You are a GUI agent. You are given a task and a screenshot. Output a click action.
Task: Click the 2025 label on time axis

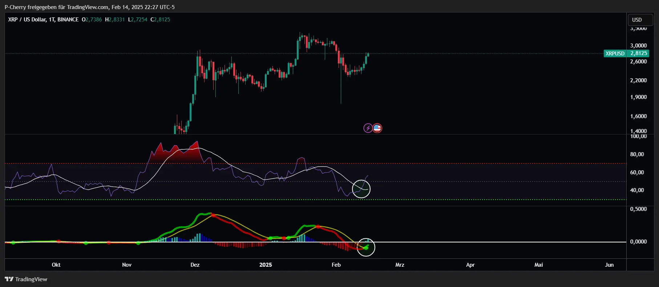pos(266,265)
